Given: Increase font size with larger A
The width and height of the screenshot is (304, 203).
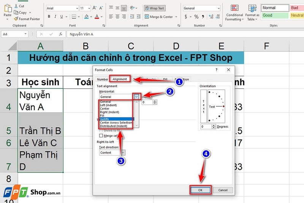Looking at the screenshot, I should (x=94, y=8).
